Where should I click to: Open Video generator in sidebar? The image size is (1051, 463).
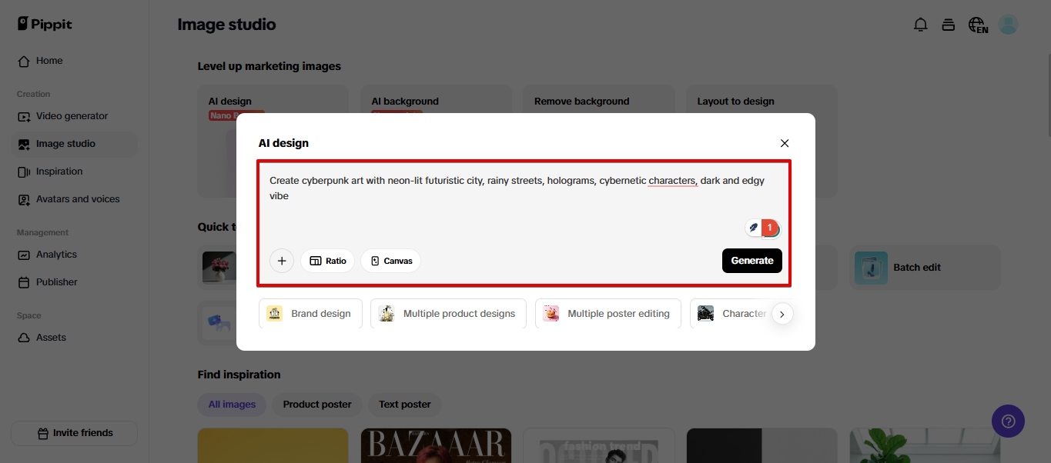pos(72,116)
